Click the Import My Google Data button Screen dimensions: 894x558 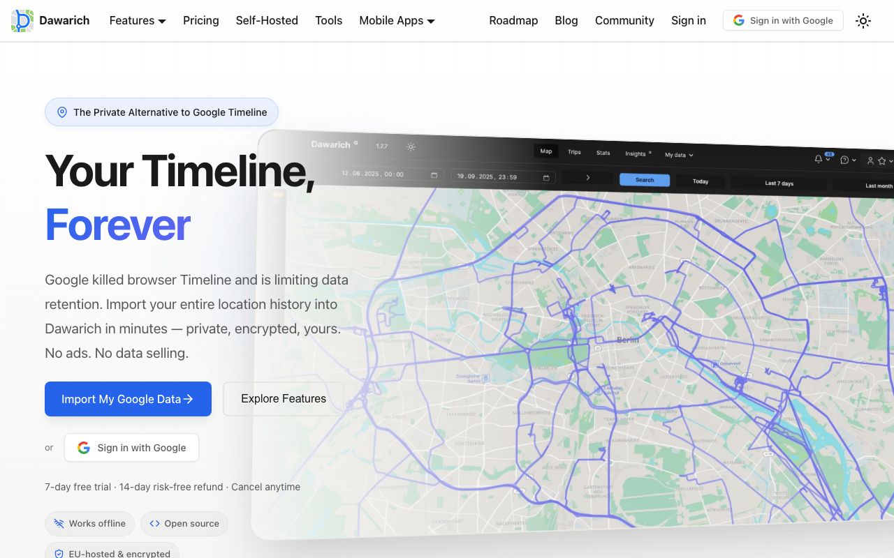click(x=128, y=399)
